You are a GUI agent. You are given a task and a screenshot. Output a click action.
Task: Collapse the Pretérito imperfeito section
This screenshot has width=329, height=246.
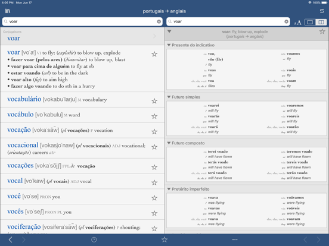click(x=169, y=189)
